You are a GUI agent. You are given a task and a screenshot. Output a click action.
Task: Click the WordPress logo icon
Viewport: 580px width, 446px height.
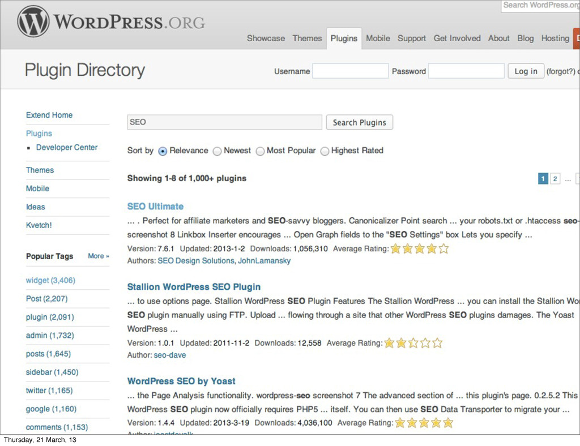pyautogui.click(x=33, y=22)
